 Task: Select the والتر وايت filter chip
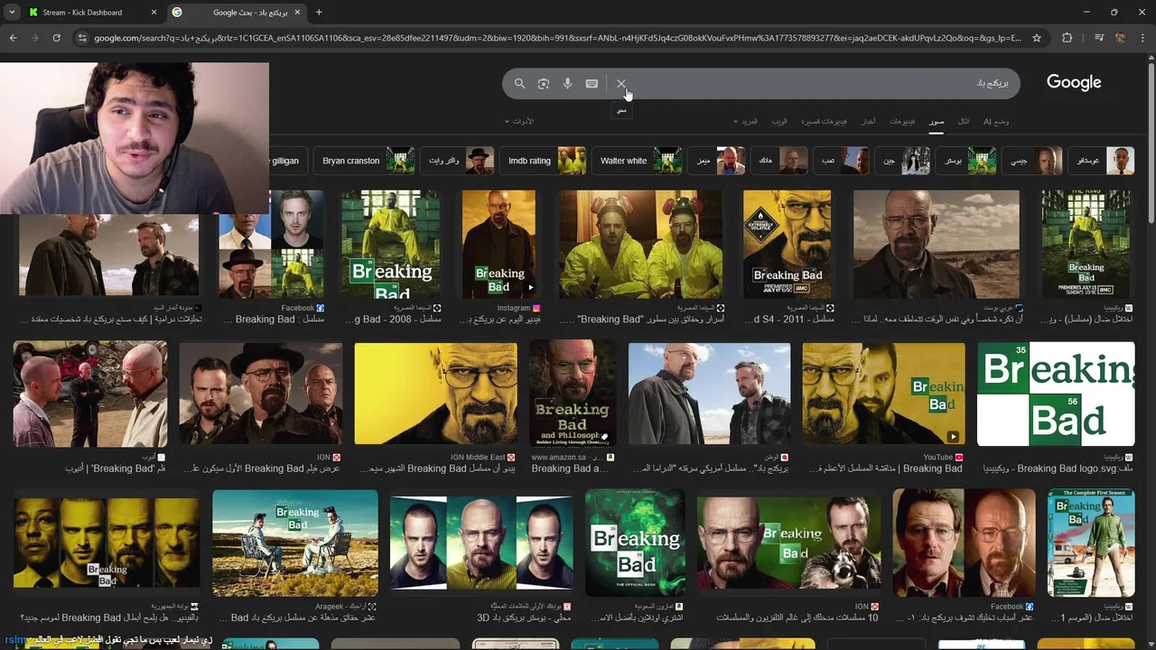point(457,161)
